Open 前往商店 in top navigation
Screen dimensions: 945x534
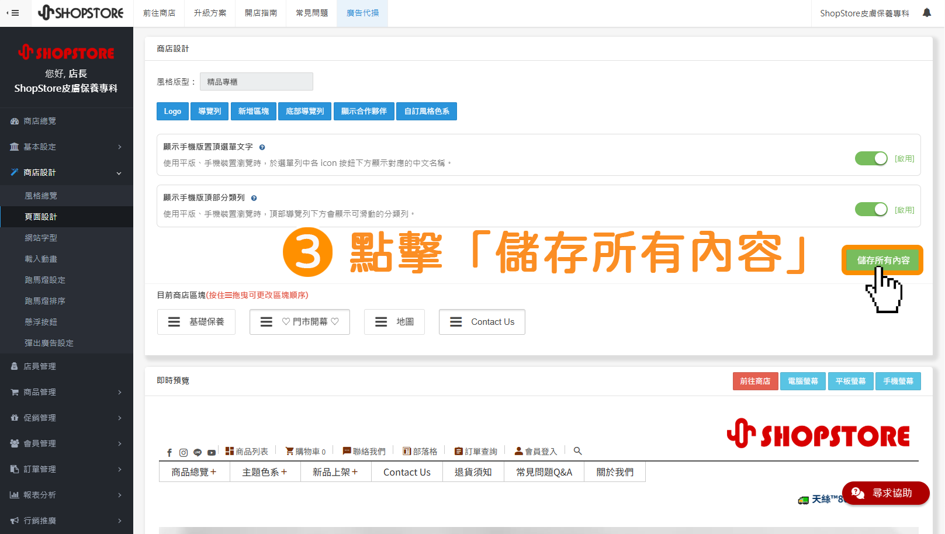[160, 13]
